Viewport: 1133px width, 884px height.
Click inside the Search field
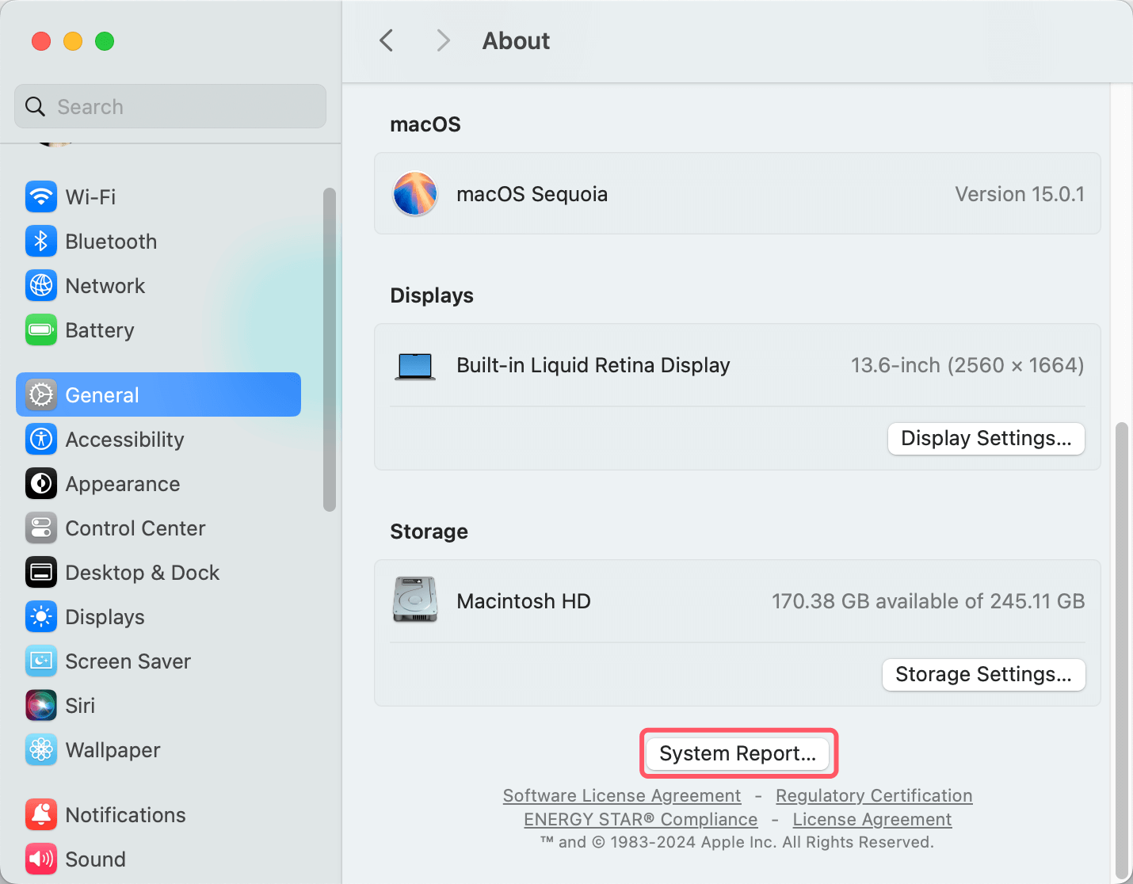click(x=170, y=106)
